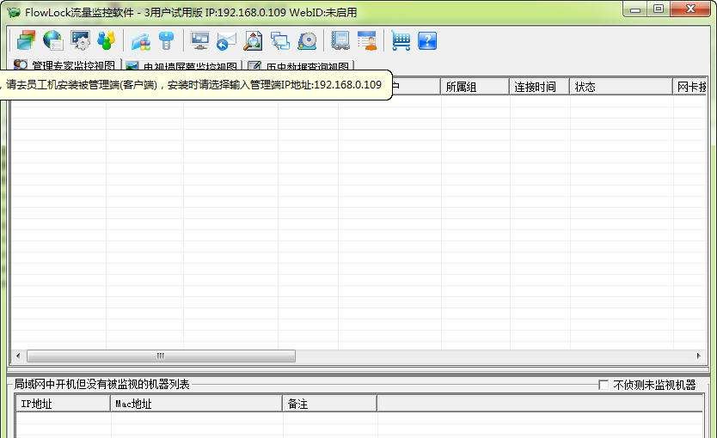Click the shopping cart purchase icon
717x438 pixels.
(401, 40)
